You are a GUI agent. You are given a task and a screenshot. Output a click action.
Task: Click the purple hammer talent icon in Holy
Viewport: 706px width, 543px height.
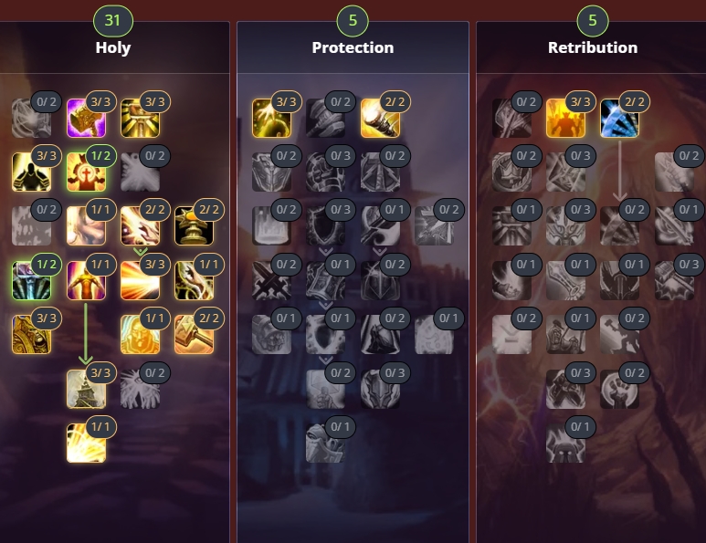point(86,118)
